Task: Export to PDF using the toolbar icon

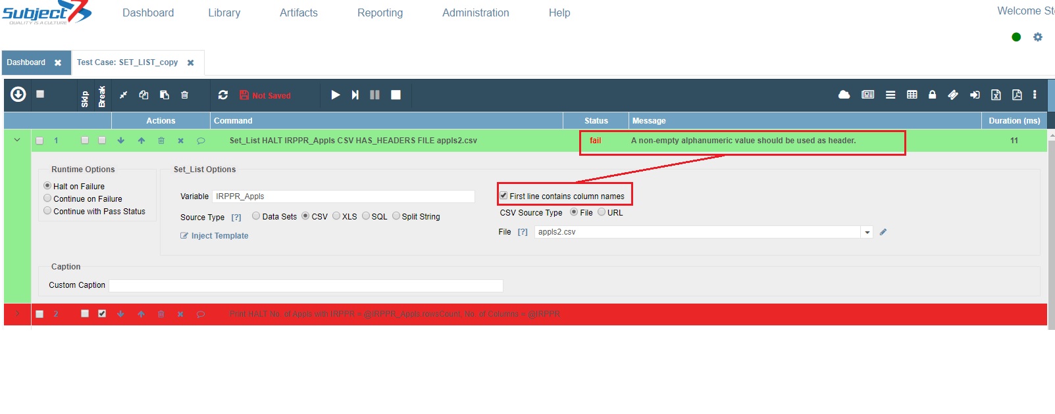Action: pyautogui.click(x=1017, y=95)
